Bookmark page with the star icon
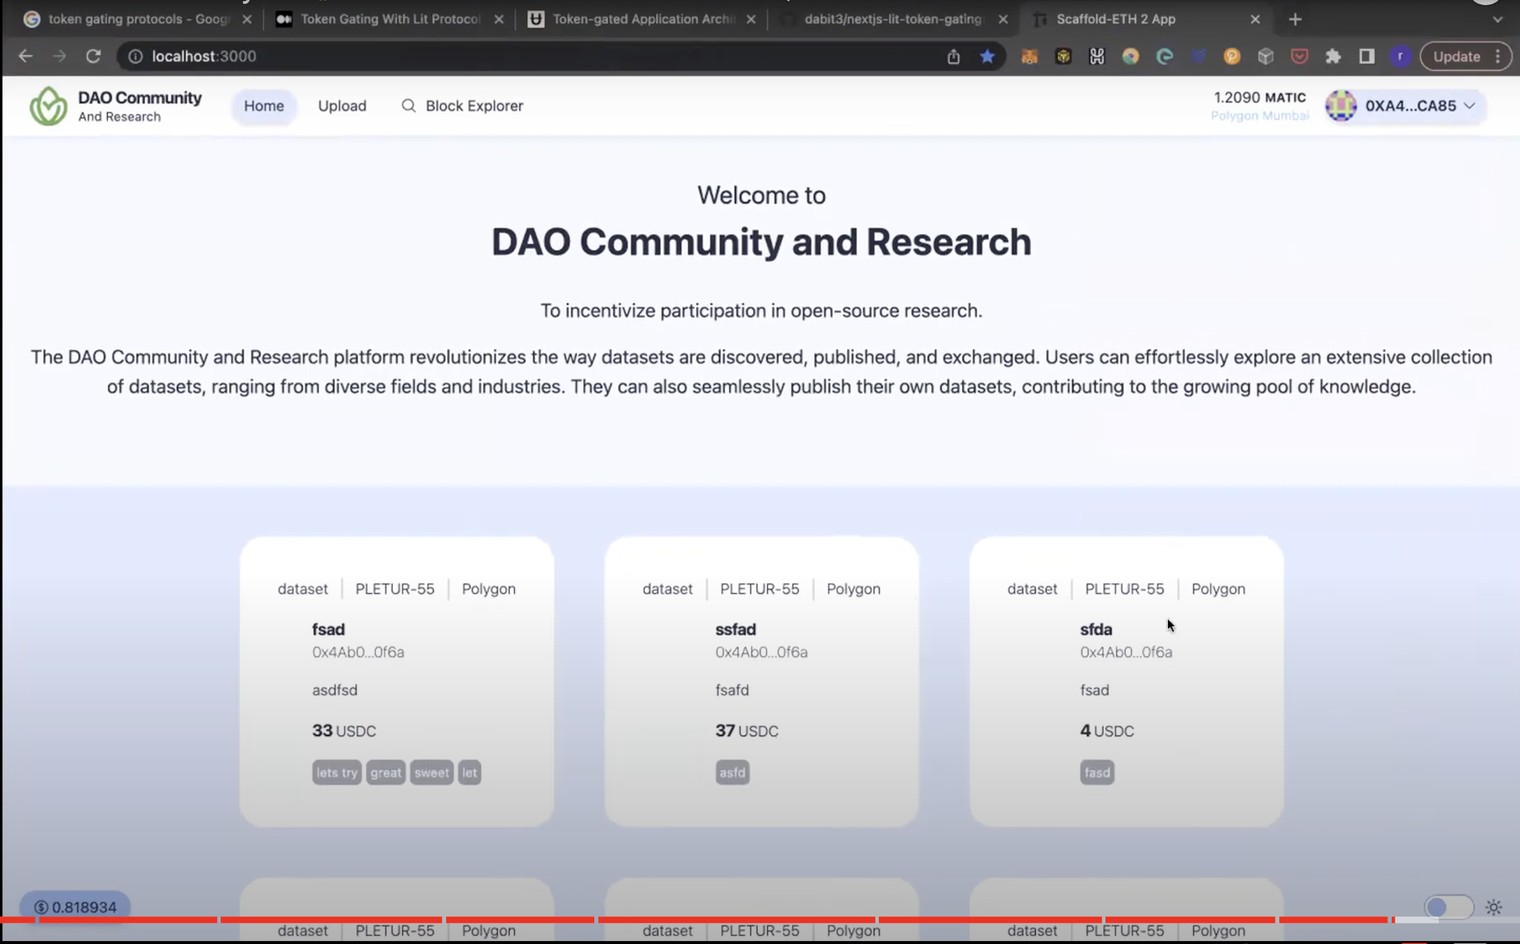This screenshot has width=1520, height=944. pos(987,56)
